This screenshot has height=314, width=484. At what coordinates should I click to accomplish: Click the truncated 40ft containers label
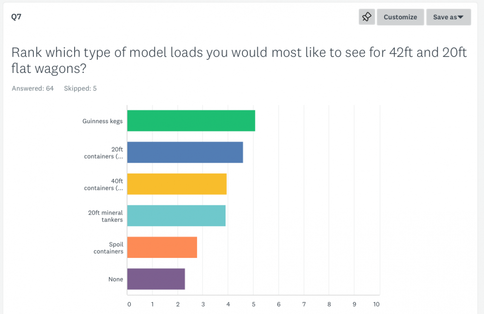click(x=104, y=185)
